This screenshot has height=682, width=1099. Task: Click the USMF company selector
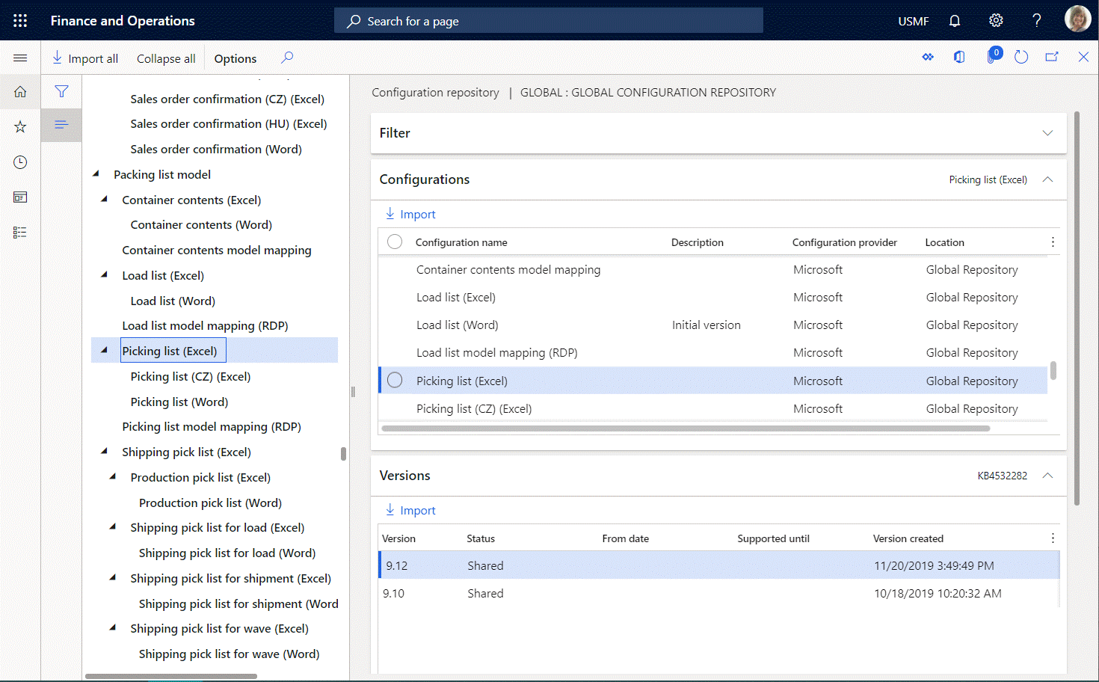pos(914,21)
